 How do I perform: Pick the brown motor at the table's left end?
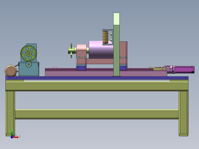click(11, 71)
